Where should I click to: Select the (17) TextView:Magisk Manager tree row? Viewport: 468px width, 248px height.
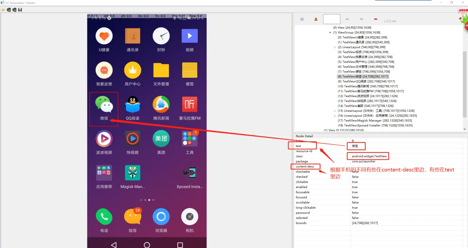coord(375,121)
